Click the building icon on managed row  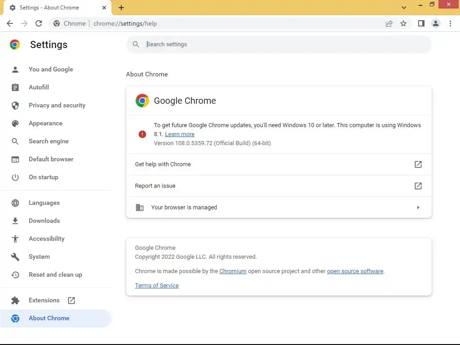point(140,208)
